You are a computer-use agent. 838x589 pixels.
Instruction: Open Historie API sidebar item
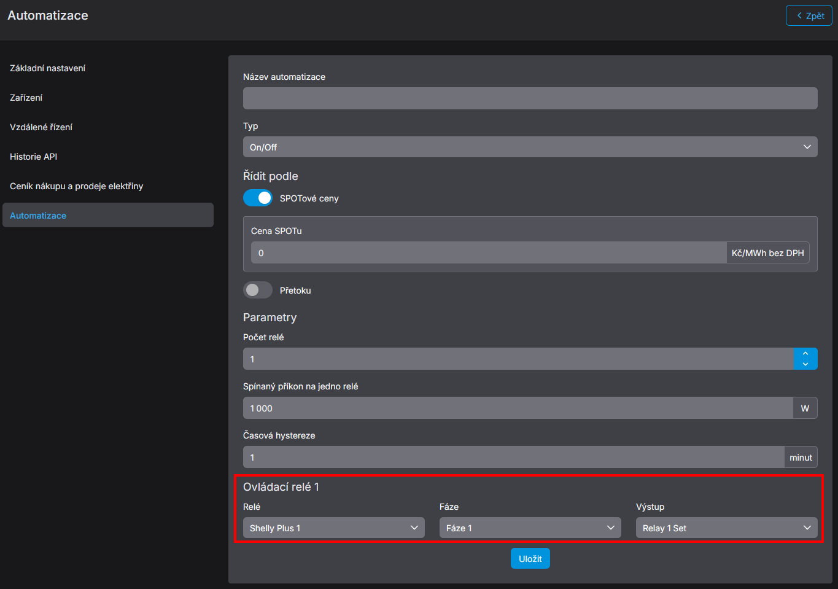pos(34,157)
